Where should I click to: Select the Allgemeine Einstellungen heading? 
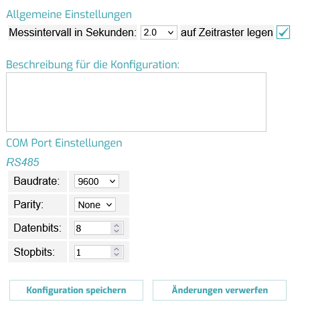click(x=69, y=15)
